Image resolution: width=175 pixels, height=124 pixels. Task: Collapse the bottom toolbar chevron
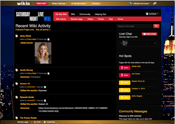tap(173, 122)
